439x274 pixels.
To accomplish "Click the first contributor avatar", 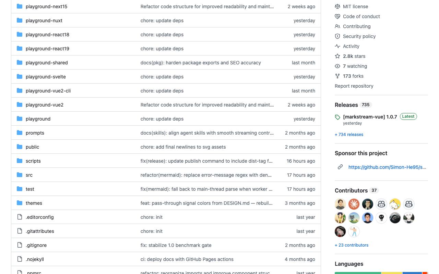I will coord(340,204).
